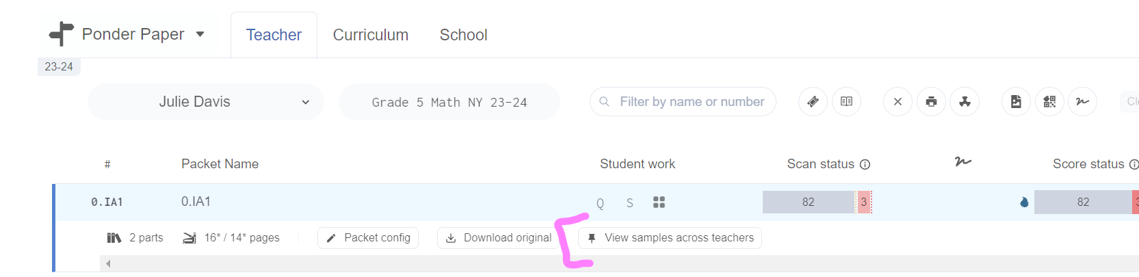
Task: Switch to the Curriculum tab
Action: pos(371,35)
